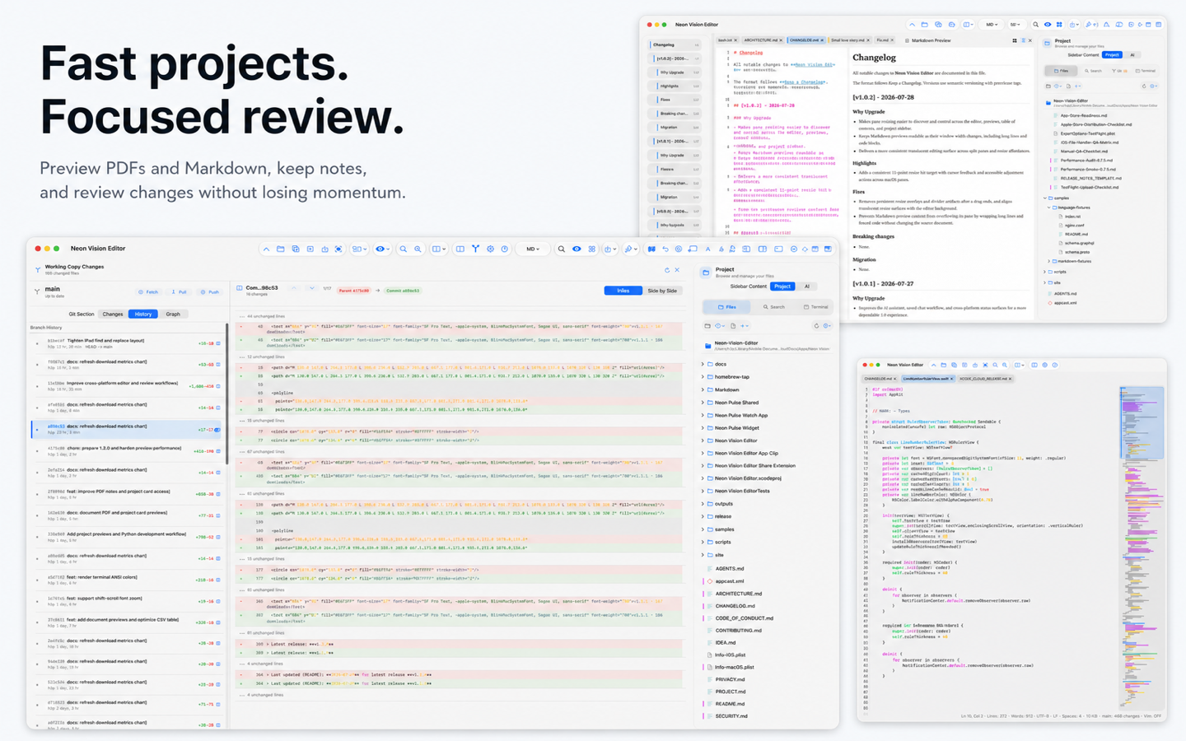This screenshot has height=741, width=1186.
Task: Open README.md in front window file list
Action: 730,704
